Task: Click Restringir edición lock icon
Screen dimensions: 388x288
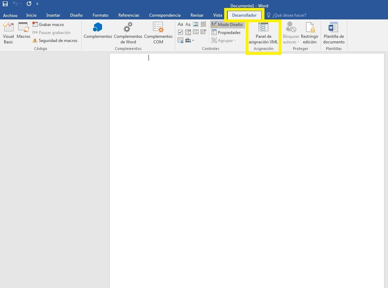Action: (x=310, y=27)
